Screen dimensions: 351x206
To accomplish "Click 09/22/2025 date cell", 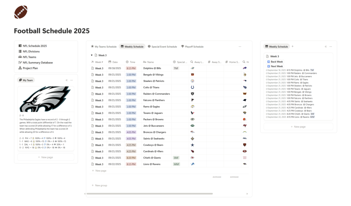I will (x=115, y=164).
